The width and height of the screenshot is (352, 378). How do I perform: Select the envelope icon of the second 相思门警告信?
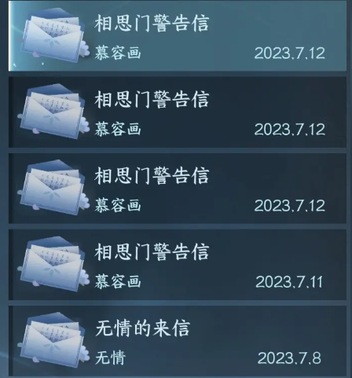pos(53,111)
